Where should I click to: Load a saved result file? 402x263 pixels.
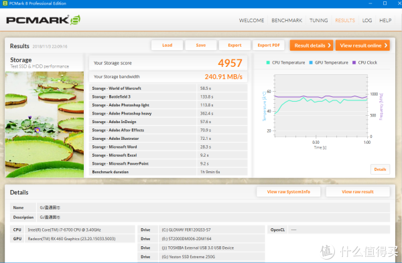point(167,46)
